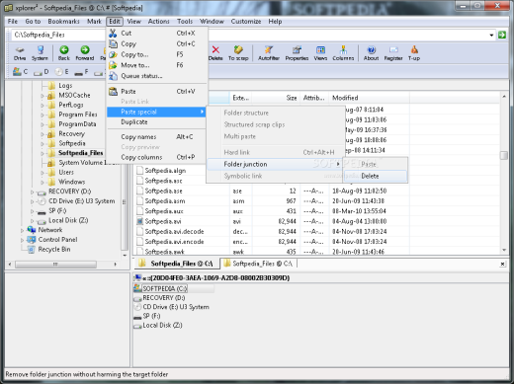The width and height of the screenshot is (514, 384).
Task: Choose Cut from the Edit menu
Action: (x=157, y=33)
